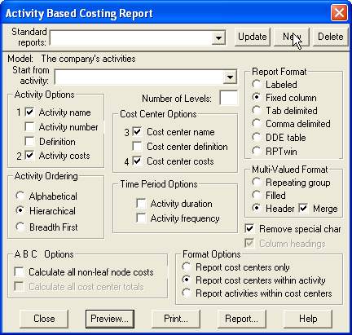Select Report cost centers only
This screenshot has width=352, height=335.
pyautogui.click(x=187, y=267)
